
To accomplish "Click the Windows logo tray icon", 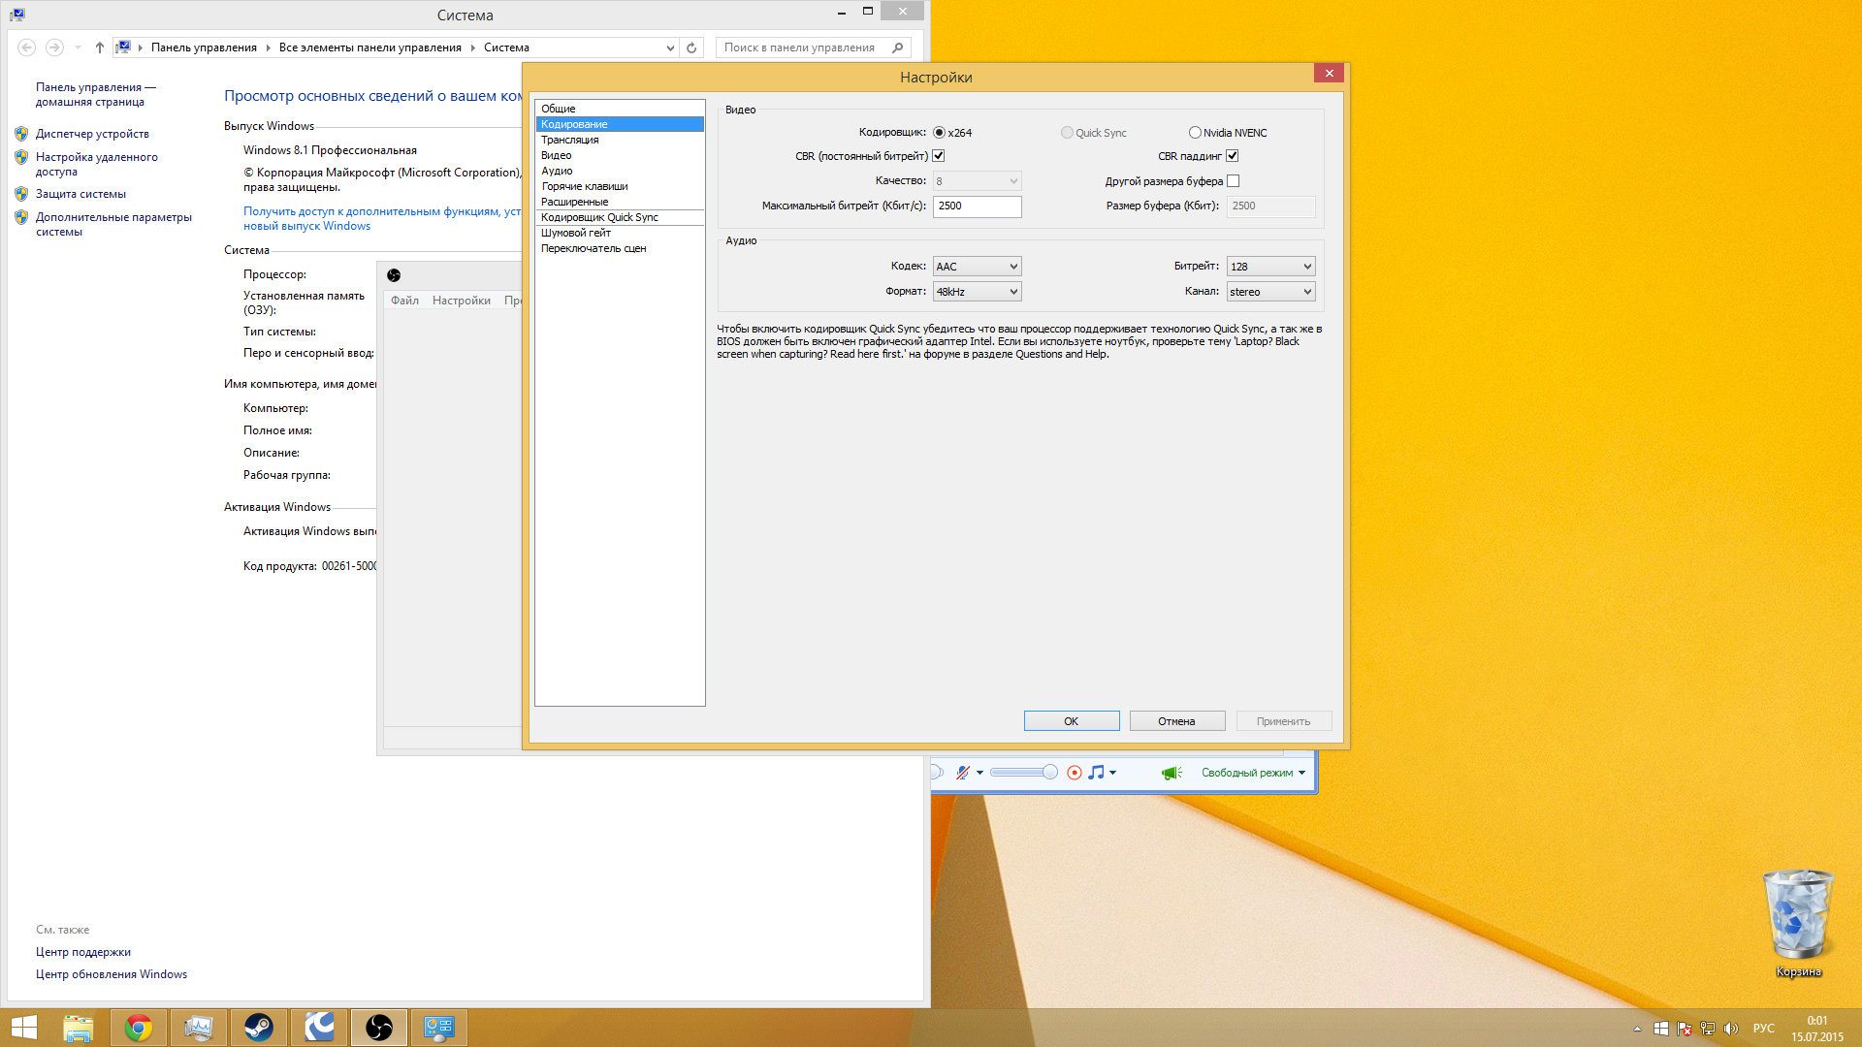I will (1661, 1029).
